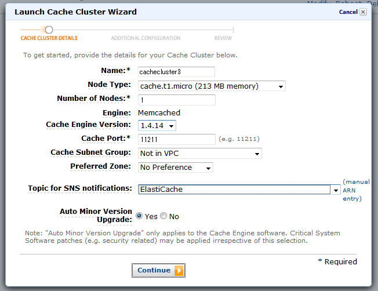This screenshot has height=291, width=378.
Task: Click the orange arrow icon on Continue
Action: (179, 271)
